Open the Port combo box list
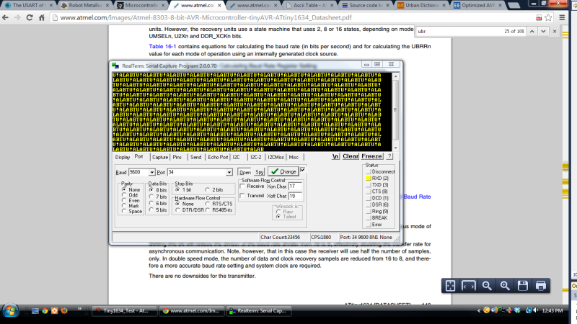Image resolution: width=577 pixels, height=324 pixels. tap(229, 173)
